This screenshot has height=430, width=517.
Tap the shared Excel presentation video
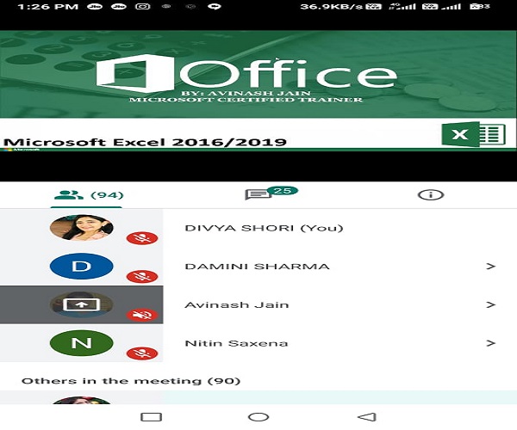(x=258, y=91)
